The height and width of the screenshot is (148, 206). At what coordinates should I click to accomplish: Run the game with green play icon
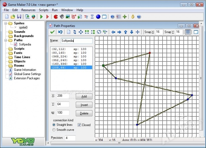pyautogui.click(x=41, y=17)
